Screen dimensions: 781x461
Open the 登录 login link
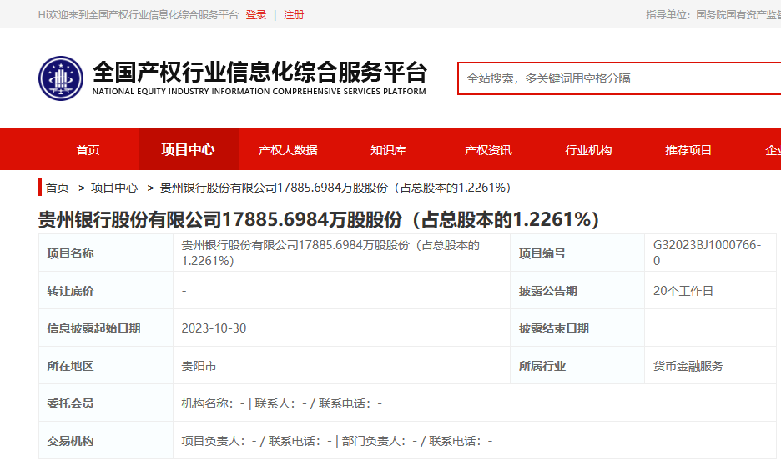point(256,15)
